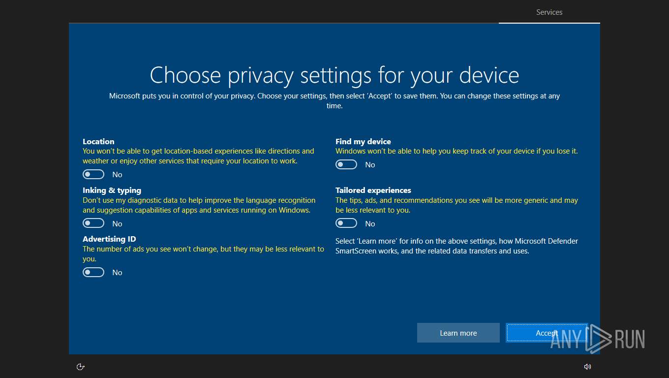Enable the Tailored experiences switch
669x378 pixels.
click(346, 223)
